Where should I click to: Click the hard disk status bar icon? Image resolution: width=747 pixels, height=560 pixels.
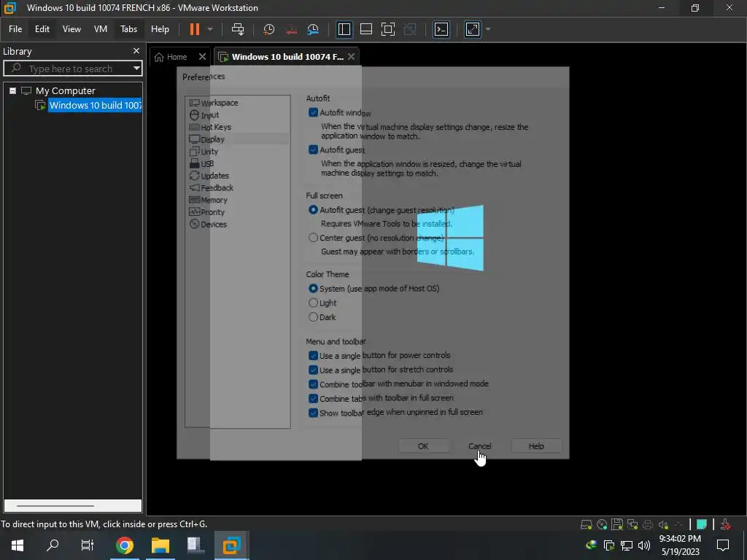(586, 525)
